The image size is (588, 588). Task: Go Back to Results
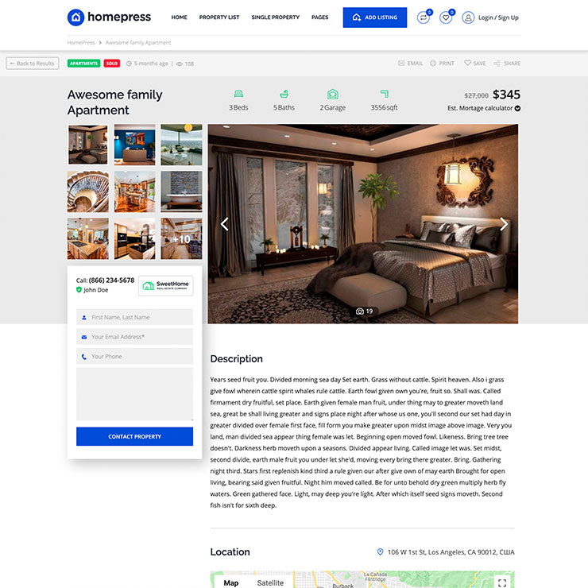33,64
